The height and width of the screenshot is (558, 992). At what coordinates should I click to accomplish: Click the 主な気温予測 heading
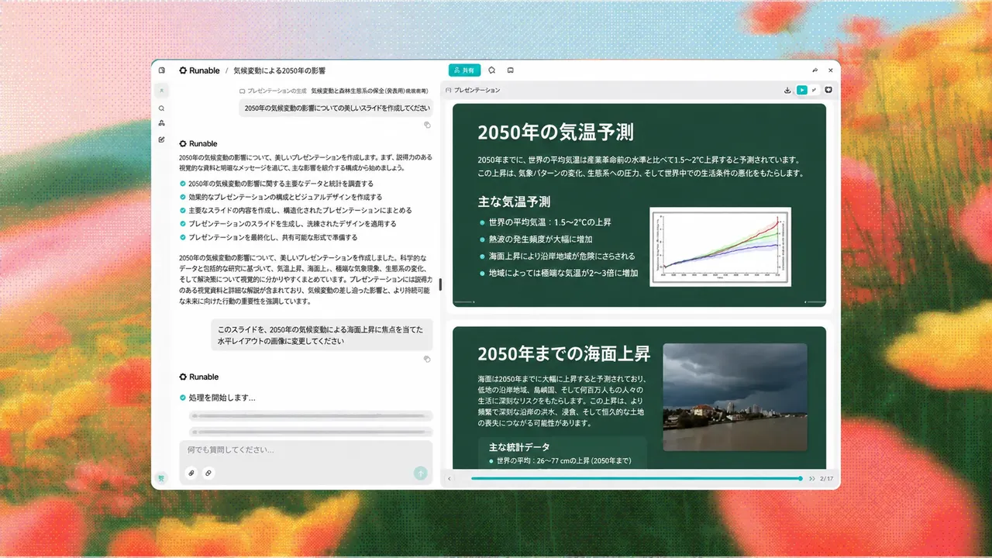tap(515, 201)
